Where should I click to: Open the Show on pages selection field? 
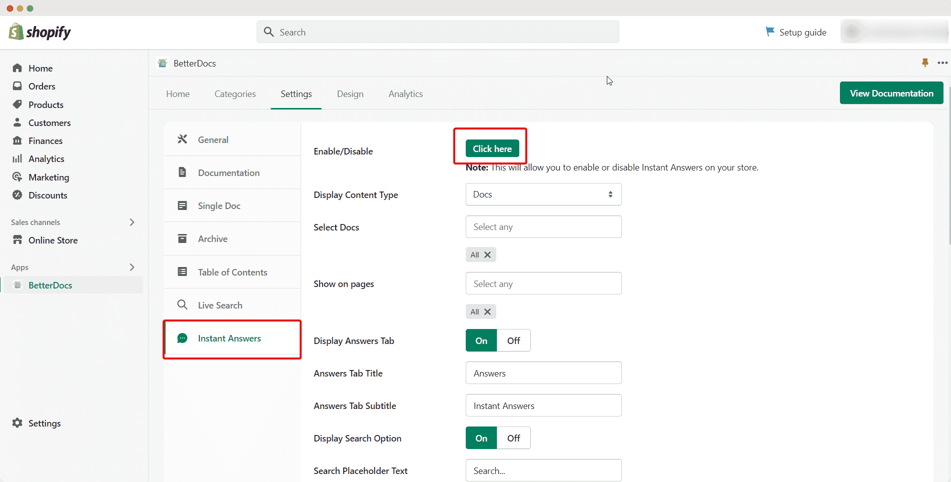point(544,283)
